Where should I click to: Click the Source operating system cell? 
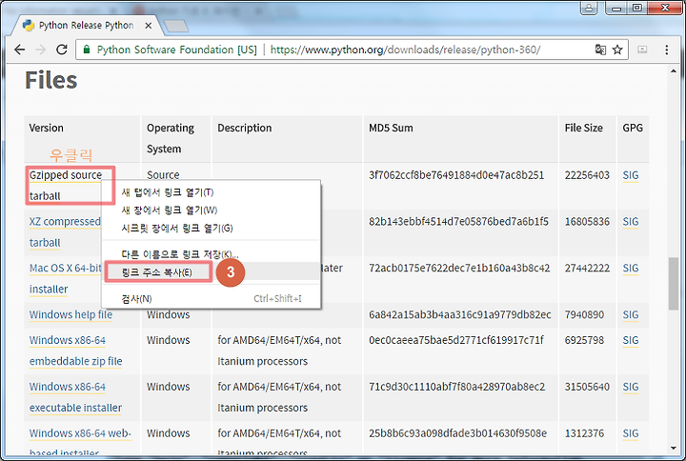tap(163, 174)
